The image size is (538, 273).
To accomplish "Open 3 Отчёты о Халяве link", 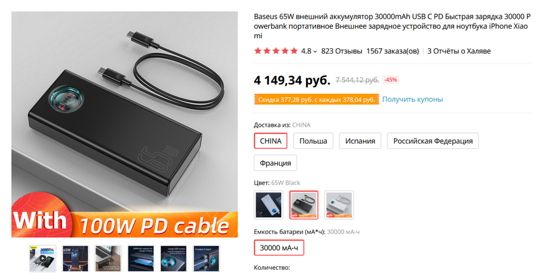I will (x=459, y=52).
